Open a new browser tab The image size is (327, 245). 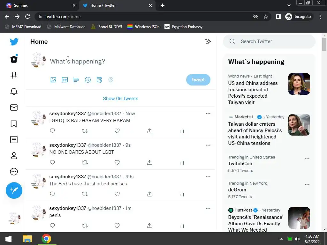[x=163, y=6]
